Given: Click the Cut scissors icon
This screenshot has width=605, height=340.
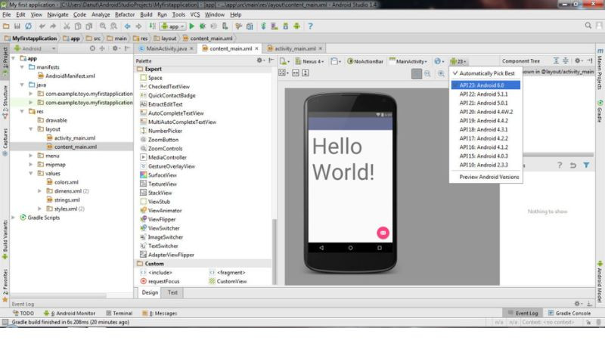Looking at the screenshot, I should point(67,26).
